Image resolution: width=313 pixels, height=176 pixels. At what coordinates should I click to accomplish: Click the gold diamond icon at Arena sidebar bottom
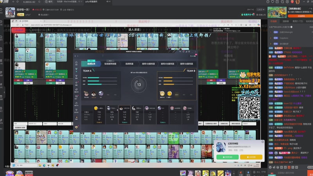point(76,127)
